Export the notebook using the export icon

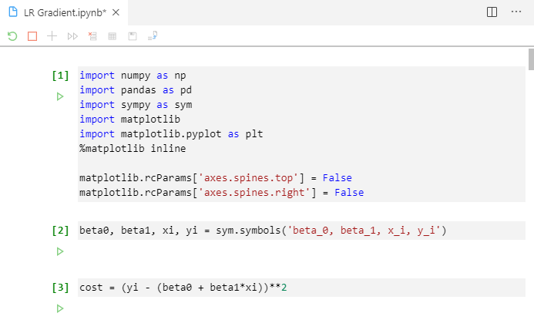click(x=153, y=36)
